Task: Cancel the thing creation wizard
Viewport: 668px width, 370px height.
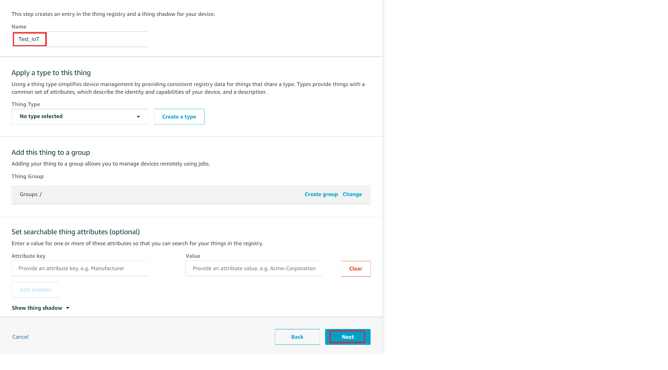Action: pyautogui.click(x=21, y=337)
